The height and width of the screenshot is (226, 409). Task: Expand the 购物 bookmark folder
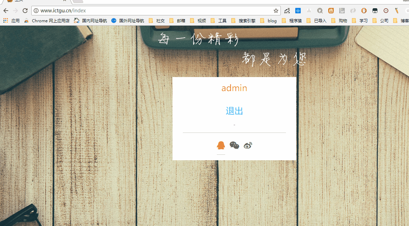[x=339, y=21]
